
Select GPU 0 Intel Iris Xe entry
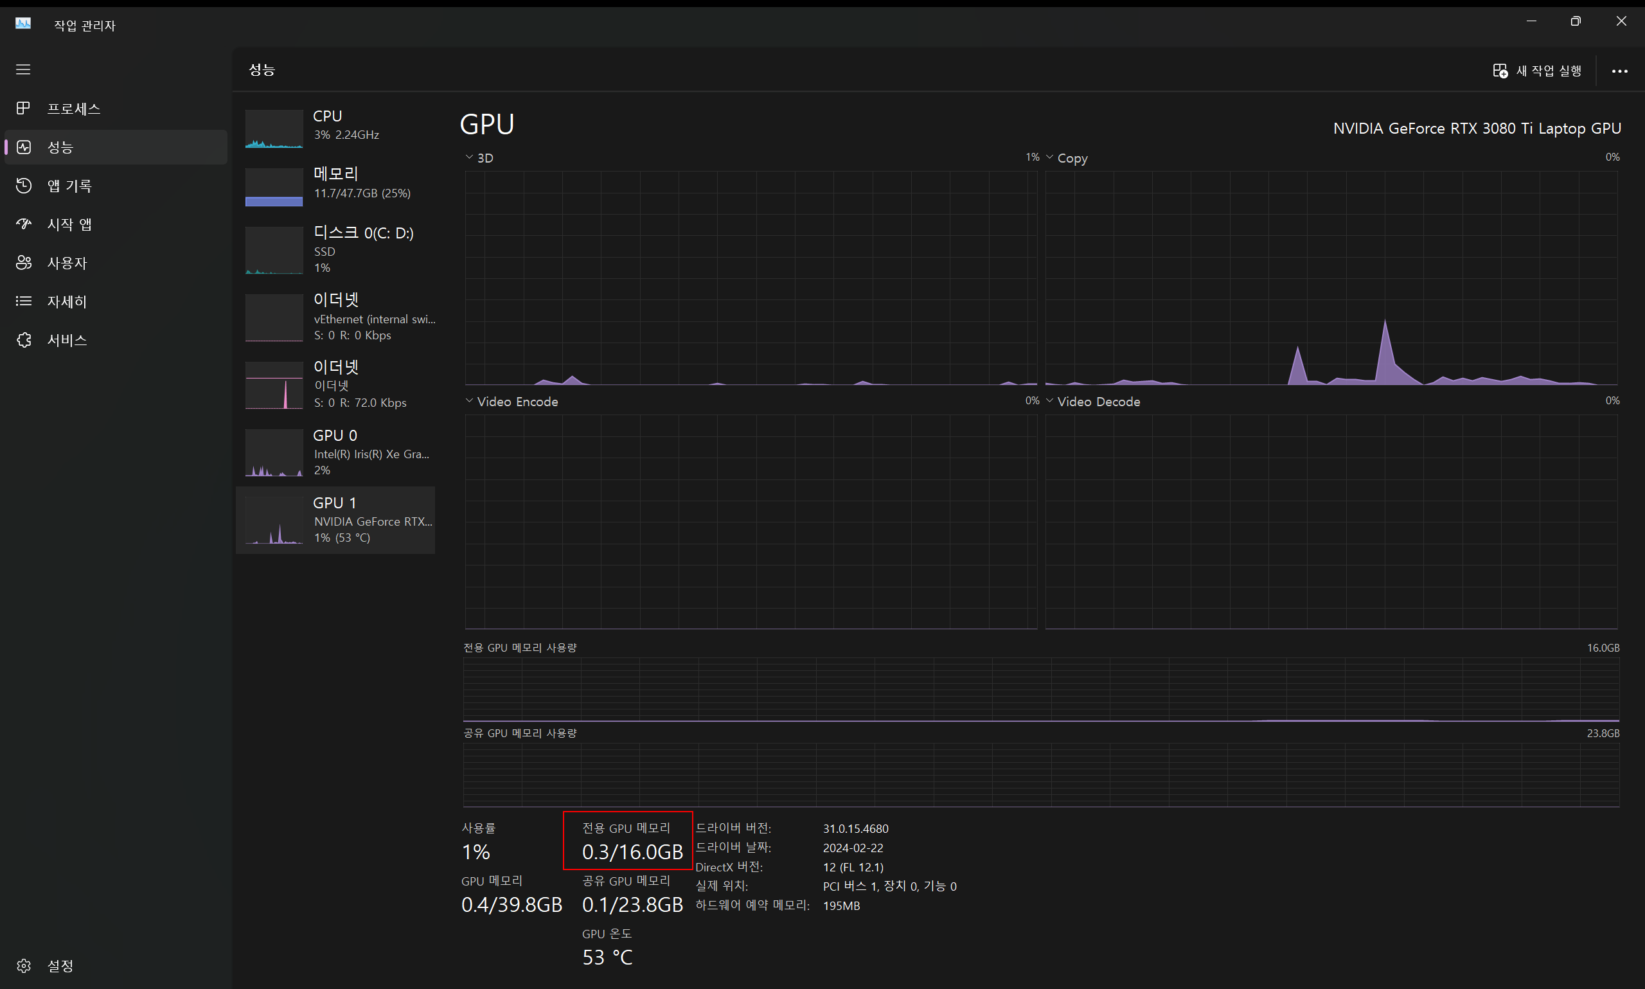tap(335, 452)
